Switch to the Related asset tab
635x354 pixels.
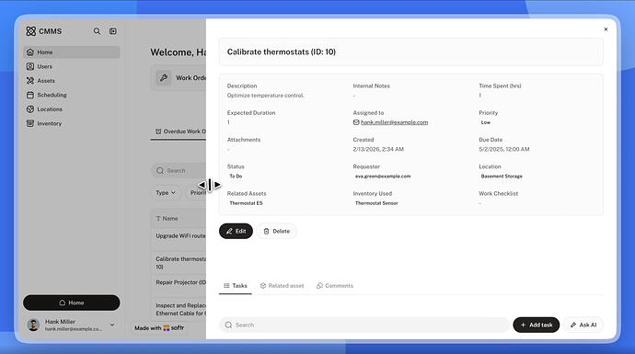[x=282, y=286]
